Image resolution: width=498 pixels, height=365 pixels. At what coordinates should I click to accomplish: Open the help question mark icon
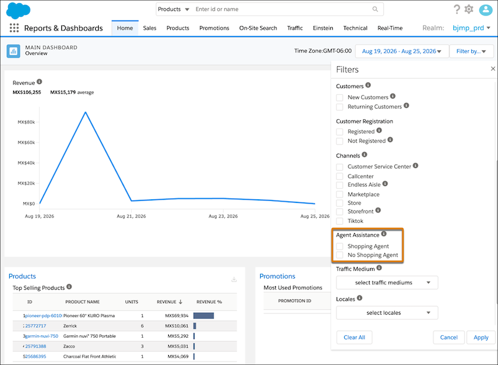coord(457,9)
